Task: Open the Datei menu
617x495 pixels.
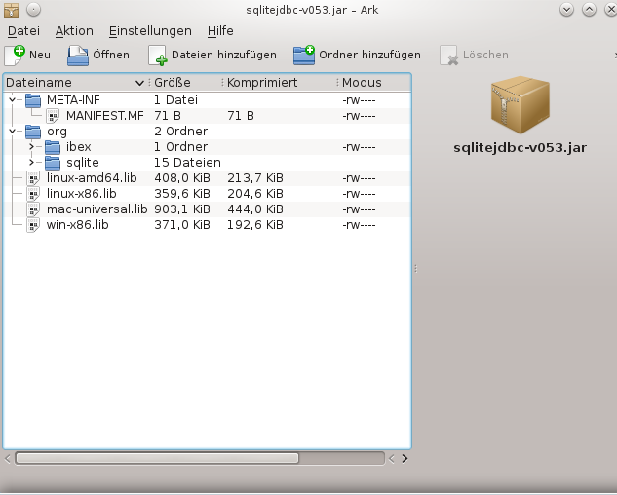Action: point(23,30)
